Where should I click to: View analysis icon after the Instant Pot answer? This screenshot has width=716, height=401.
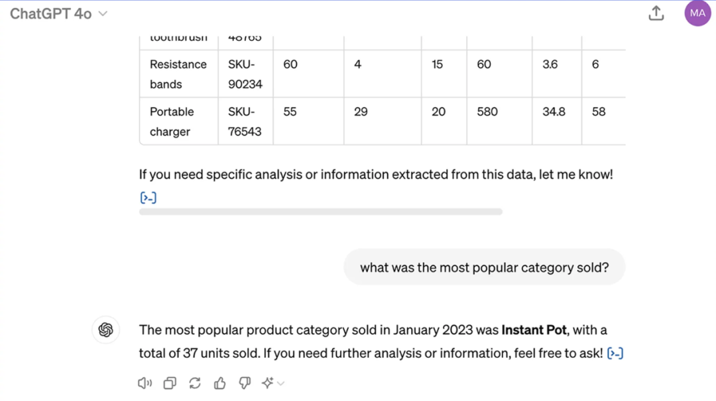point(615,353)
